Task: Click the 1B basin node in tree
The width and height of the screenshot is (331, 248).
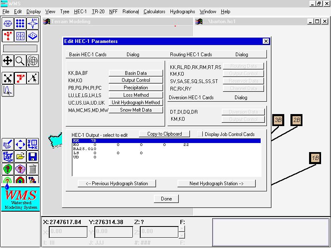Action: (x=315, y=158)
